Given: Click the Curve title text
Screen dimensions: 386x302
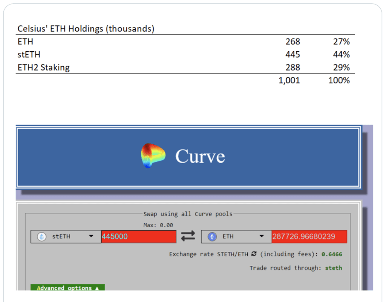Looking at the screenshot, I should 200,156.
